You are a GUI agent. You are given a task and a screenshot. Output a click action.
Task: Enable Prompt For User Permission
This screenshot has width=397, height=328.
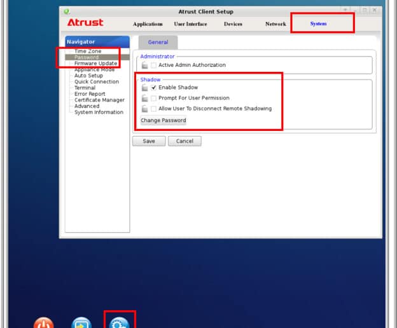[x=153, y=98]
